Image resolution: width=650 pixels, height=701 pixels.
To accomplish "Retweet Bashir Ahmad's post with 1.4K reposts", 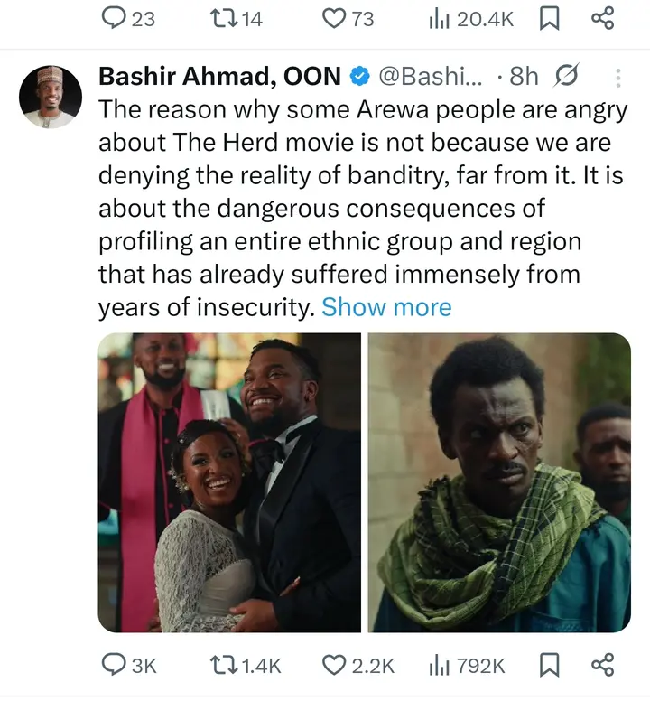I will pos(220,665).
